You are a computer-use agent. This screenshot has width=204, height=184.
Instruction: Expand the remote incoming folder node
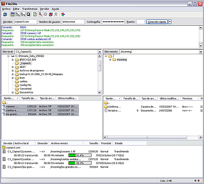pos(110,60)
